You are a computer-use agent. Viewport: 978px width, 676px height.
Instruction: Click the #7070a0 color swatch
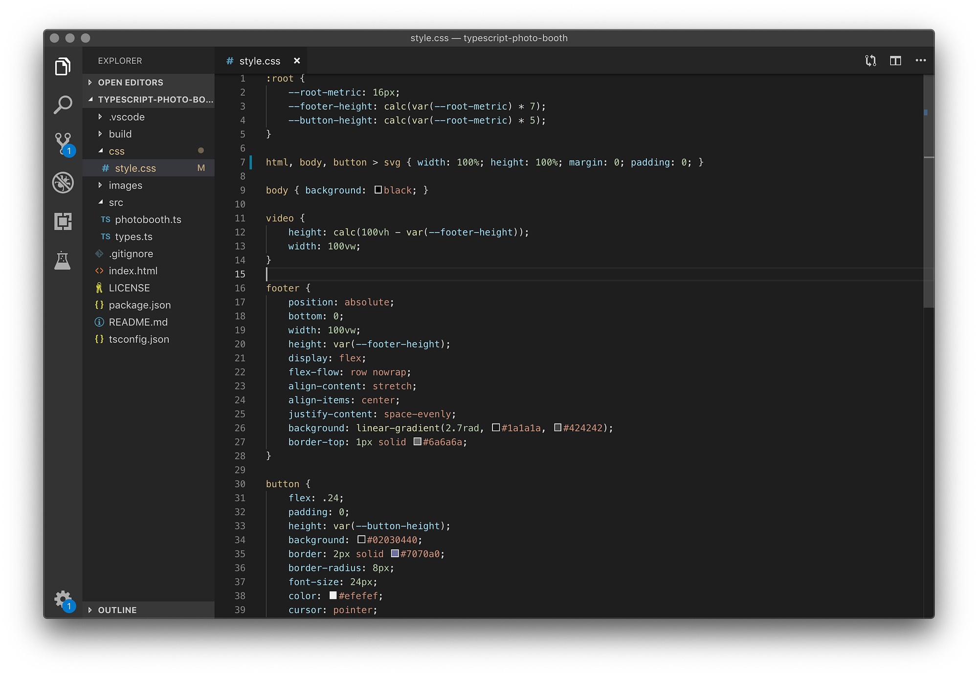pos(395,553)
